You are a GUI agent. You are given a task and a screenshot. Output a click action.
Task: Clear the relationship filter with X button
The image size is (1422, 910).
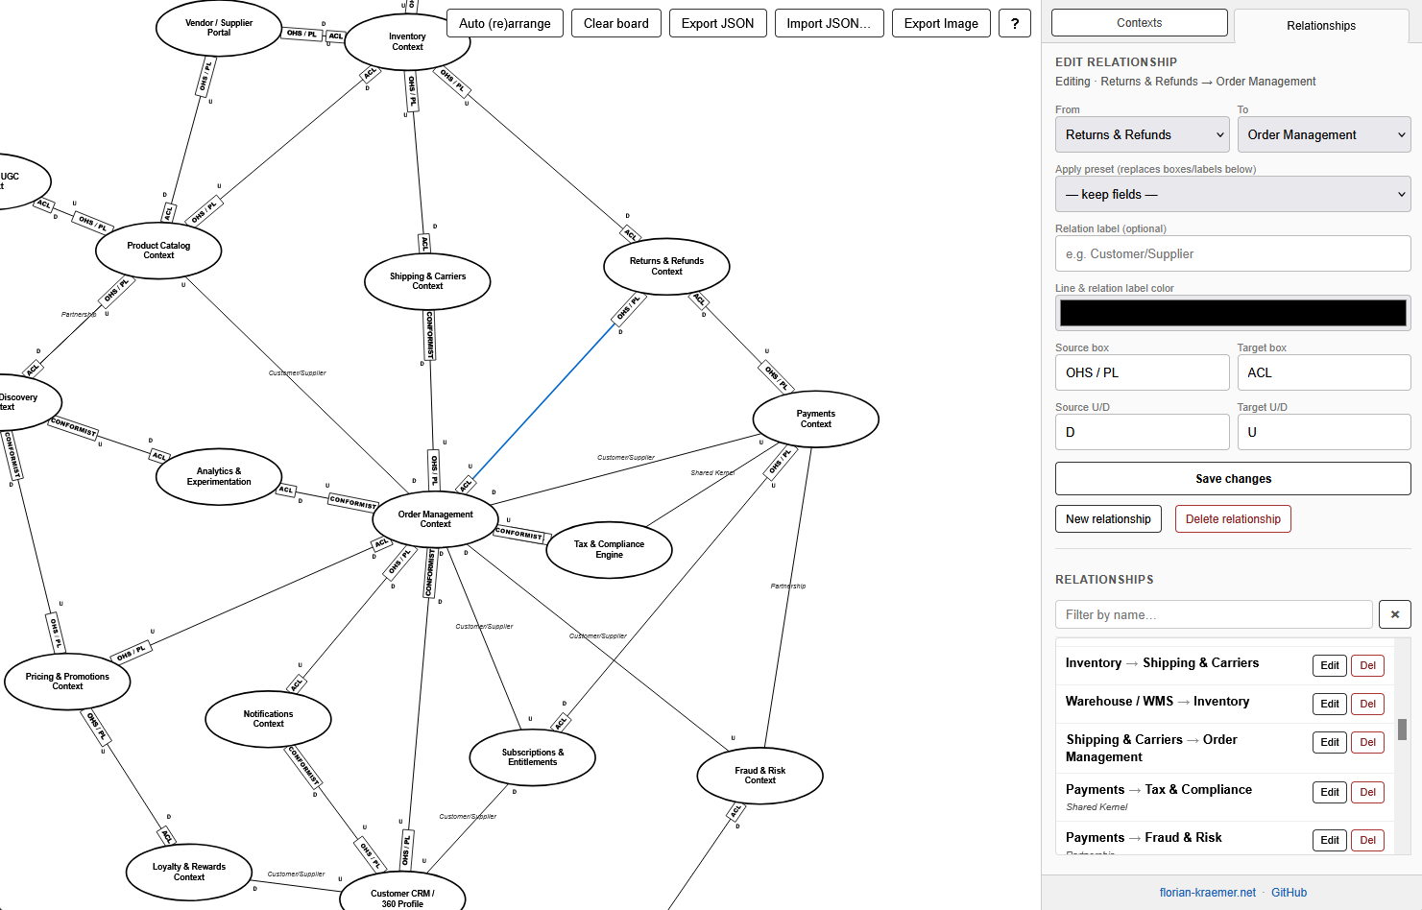tap(1394, 614)
